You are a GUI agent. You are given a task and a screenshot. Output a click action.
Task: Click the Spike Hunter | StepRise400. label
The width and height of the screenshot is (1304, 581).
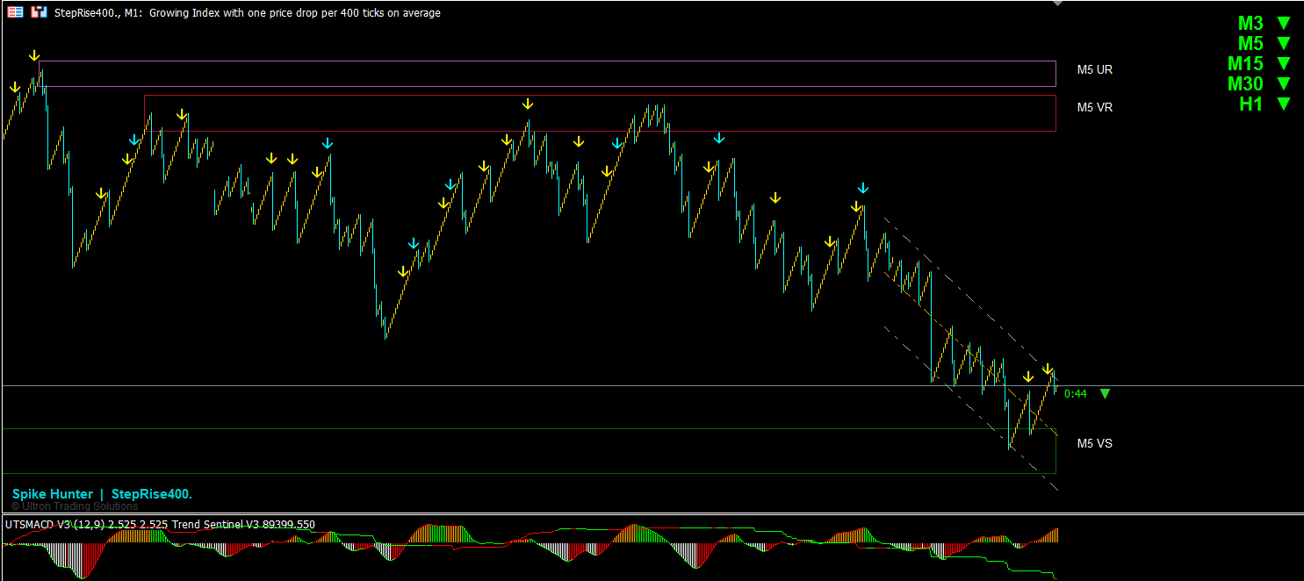tap(102, 494)
